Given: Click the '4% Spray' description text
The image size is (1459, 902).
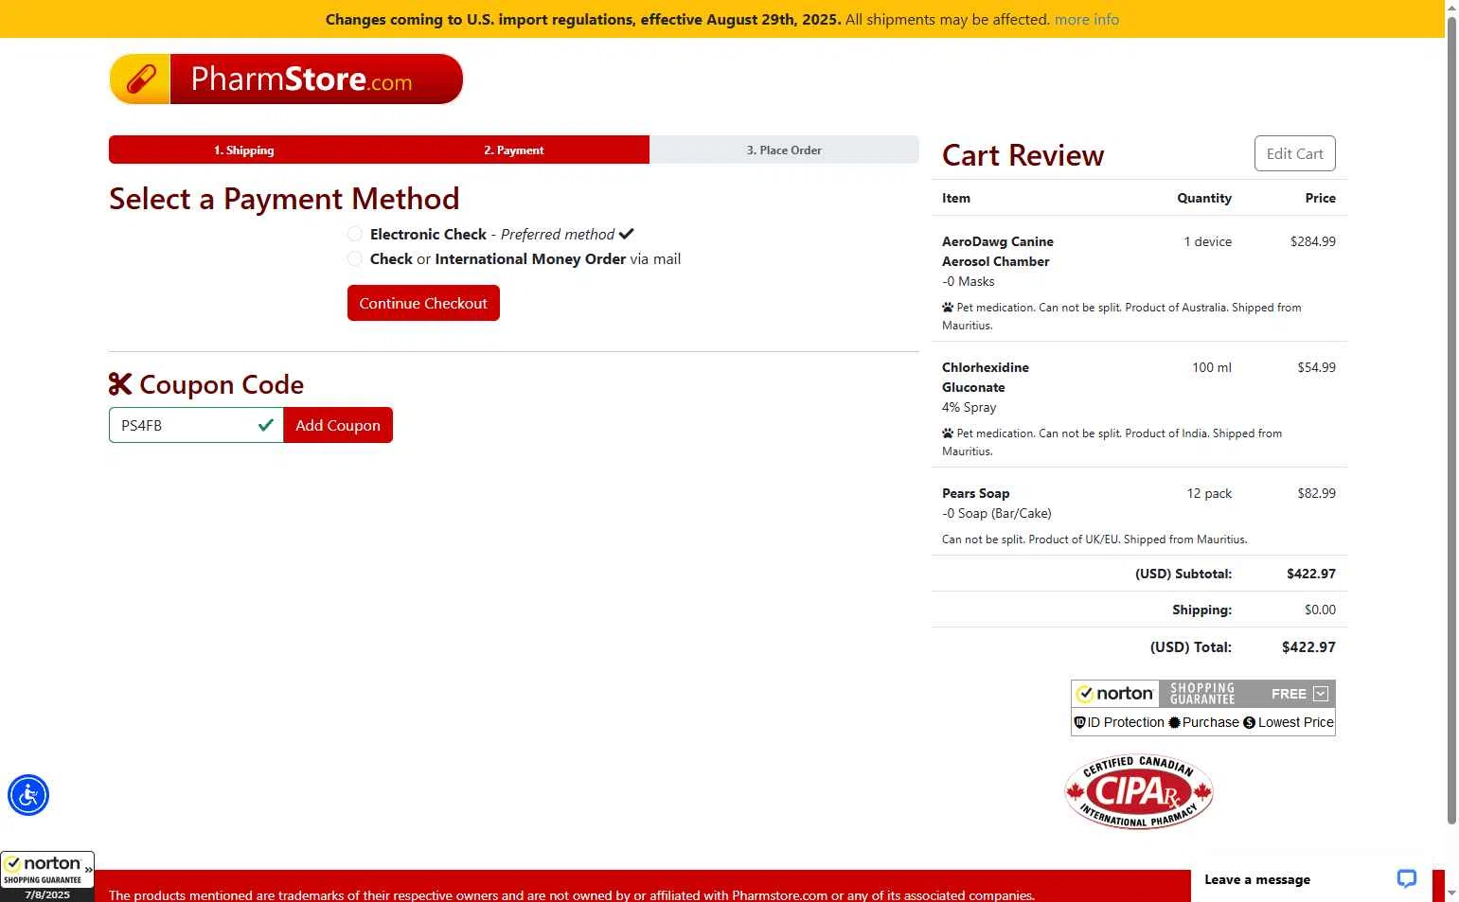Looking at the screenshot, I should [x=970, y=407].
